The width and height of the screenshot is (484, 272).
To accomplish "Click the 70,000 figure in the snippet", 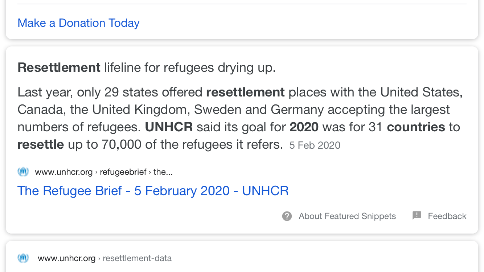I will tap(122, 144).
